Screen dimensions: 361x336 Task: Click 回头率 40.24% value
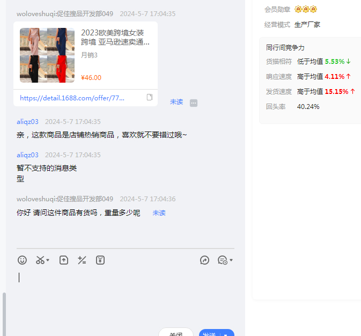(308, 107)
